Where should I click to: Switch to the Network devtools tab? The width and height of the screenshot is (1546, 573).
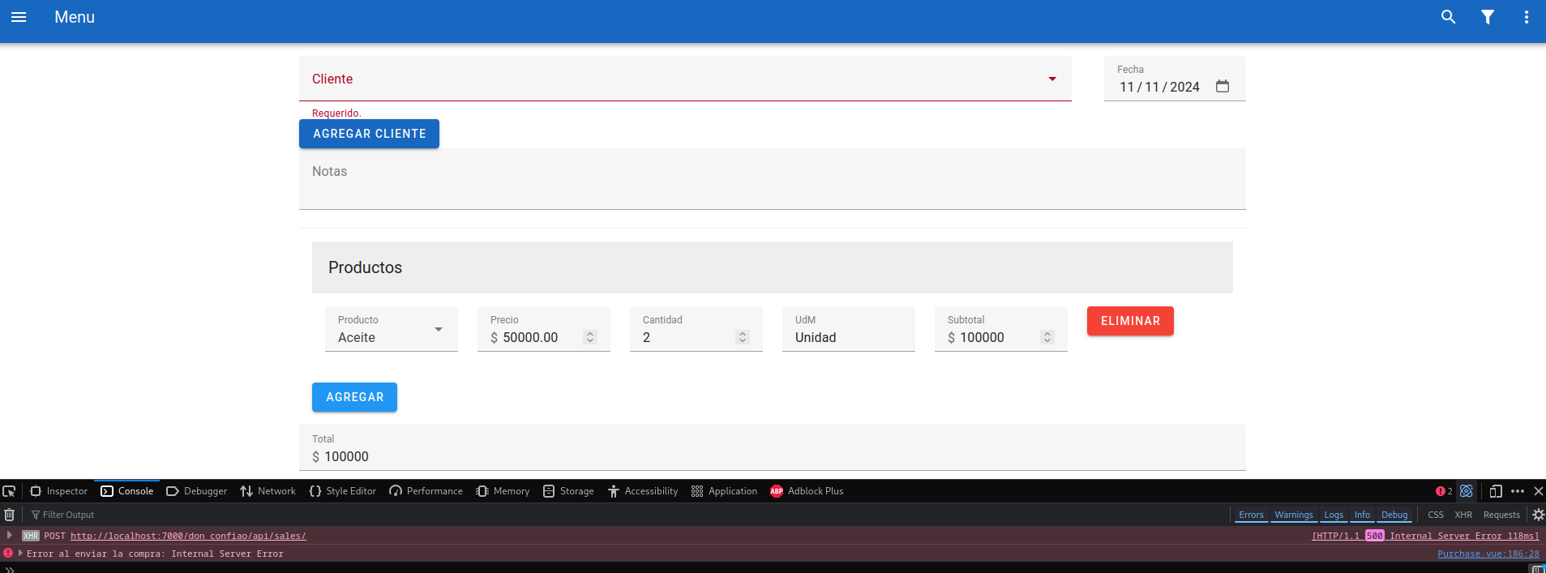pyautogui.click(x=268, y=491)
